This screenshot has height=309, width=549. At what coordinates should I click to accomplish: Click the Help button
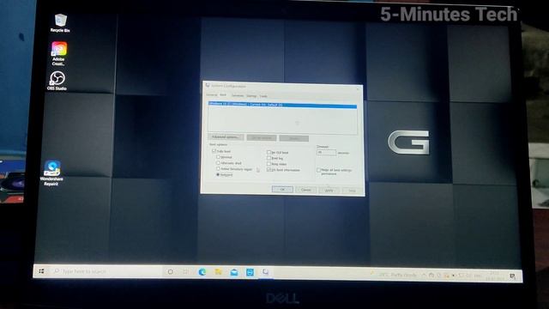point(352,191)
